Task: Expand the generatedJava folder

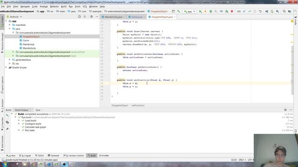Action: coord(10,60)
